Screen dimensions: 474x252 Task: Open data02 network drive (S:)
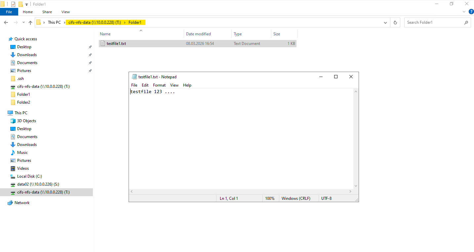(x=38, y=184)
